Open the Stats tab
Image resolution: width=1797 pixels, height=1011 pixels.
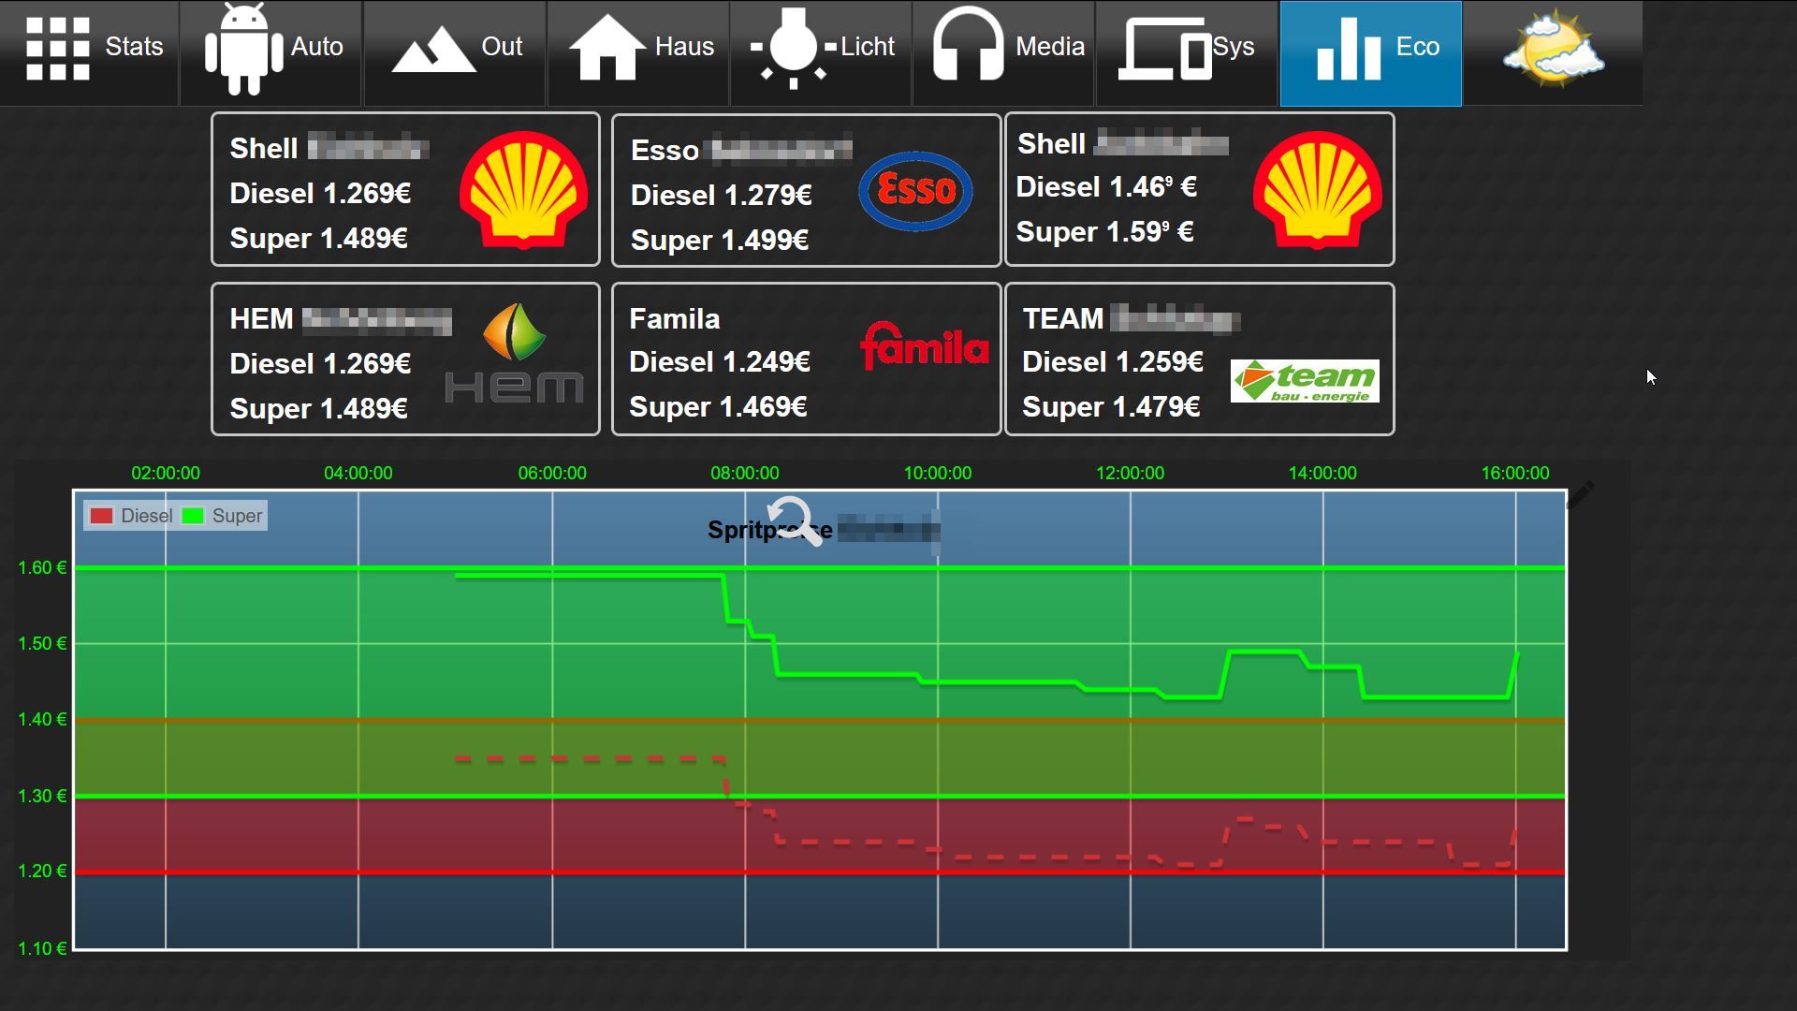pyautogui.click(x=90, y=52)
